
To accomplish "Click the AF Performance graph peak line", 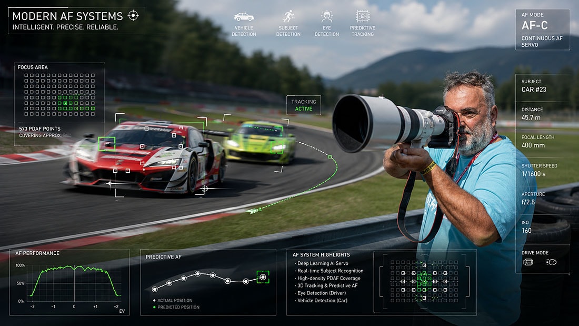I will [x=74, y=283].
